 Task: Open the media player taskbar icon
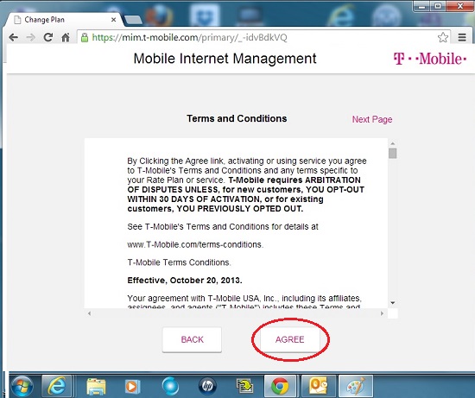(132, 387)
